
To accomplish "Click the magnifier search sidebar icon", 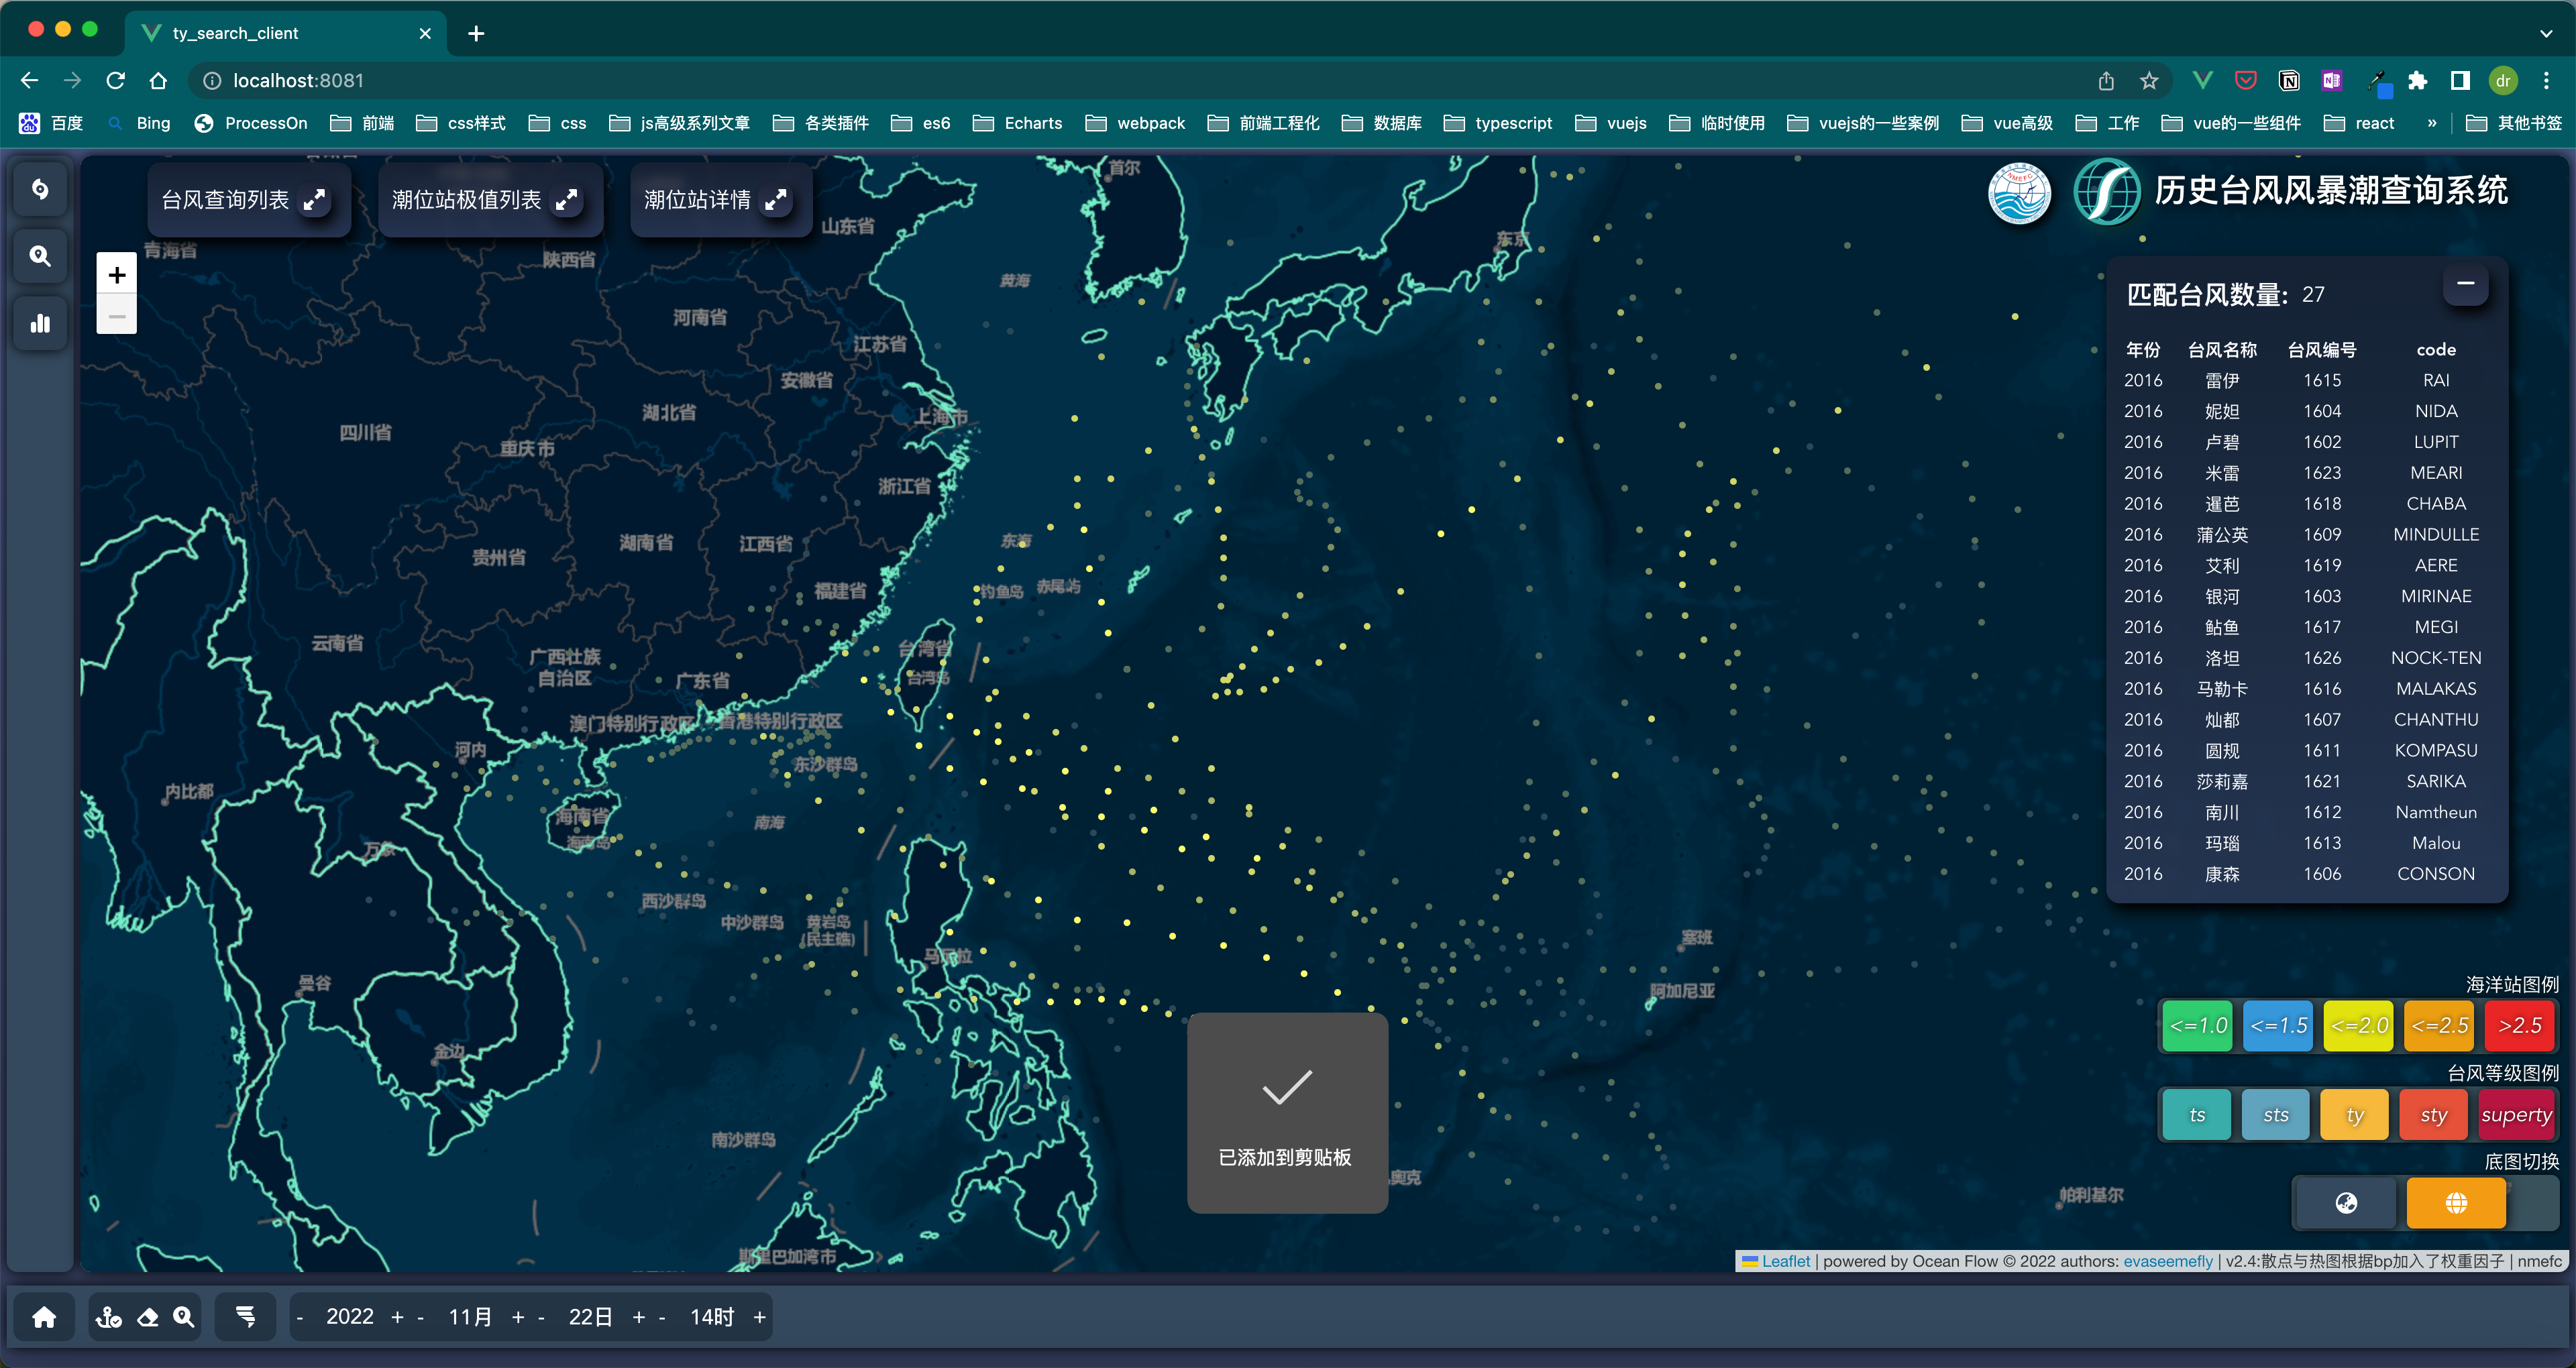I will click(x=40, y=256).
